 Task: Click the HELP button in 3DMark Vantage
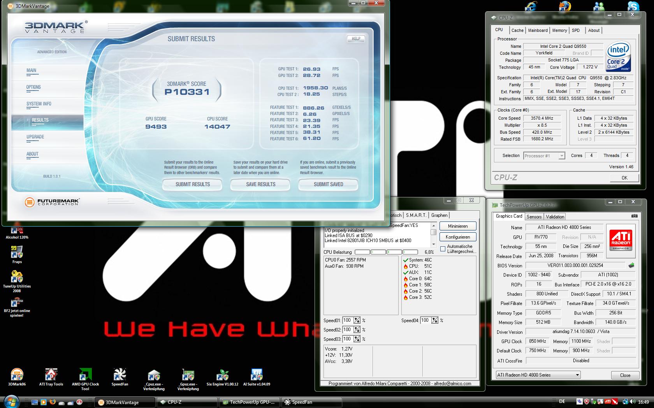356,38
